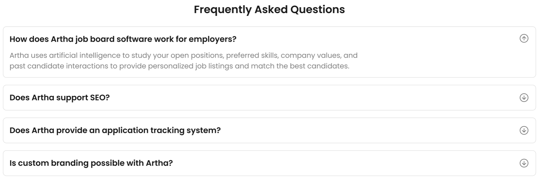Expand 'Is custom branding possible with Artha?'
The width and height of the screenshot is (540, 179).
point(91,163)
